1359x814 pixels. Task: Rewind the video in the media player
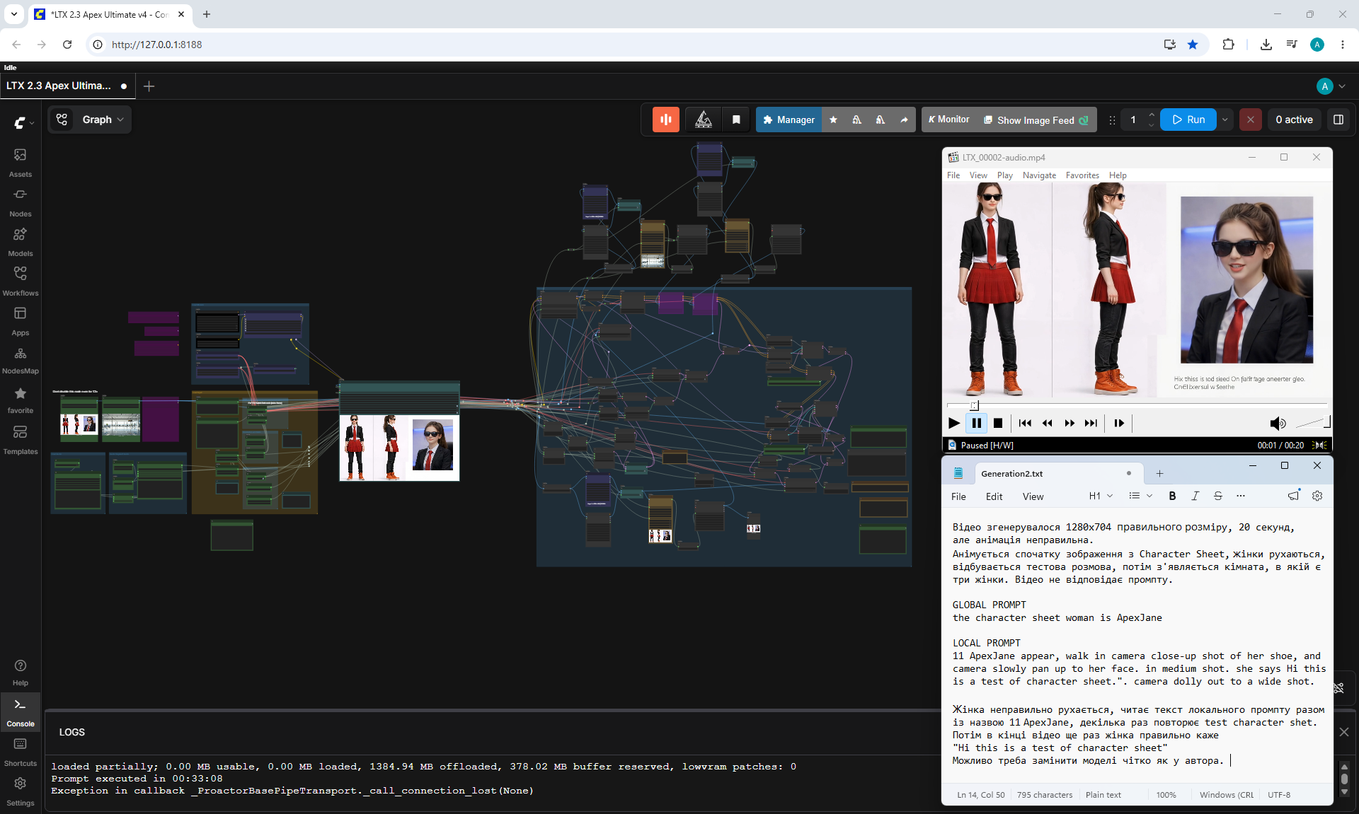(1047, 423)
